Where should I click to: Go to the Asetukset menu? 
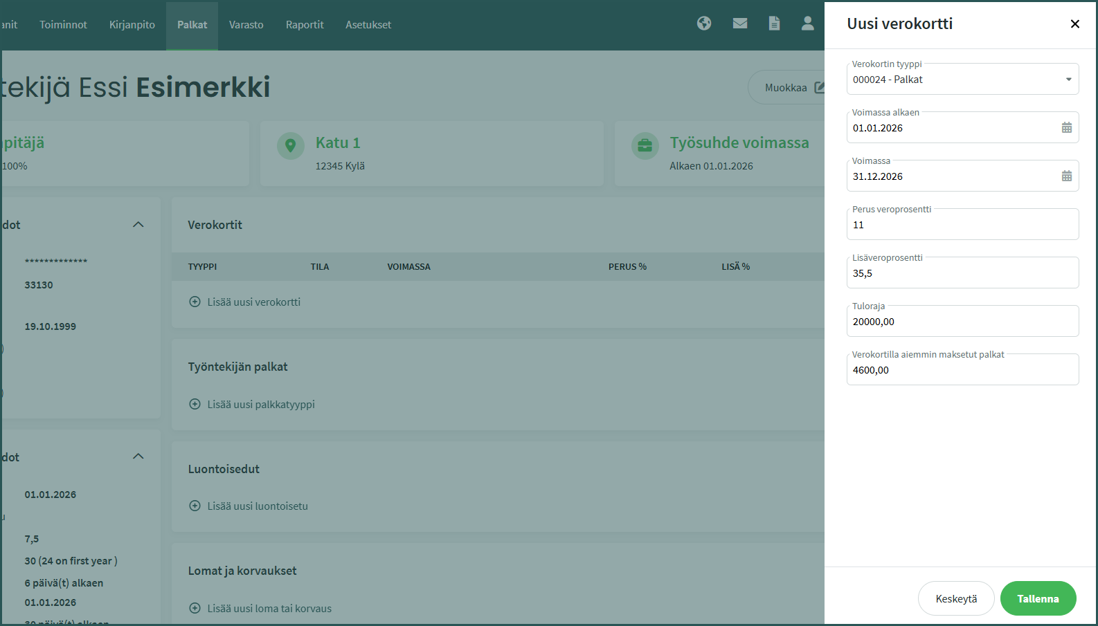tap(368, 25)
